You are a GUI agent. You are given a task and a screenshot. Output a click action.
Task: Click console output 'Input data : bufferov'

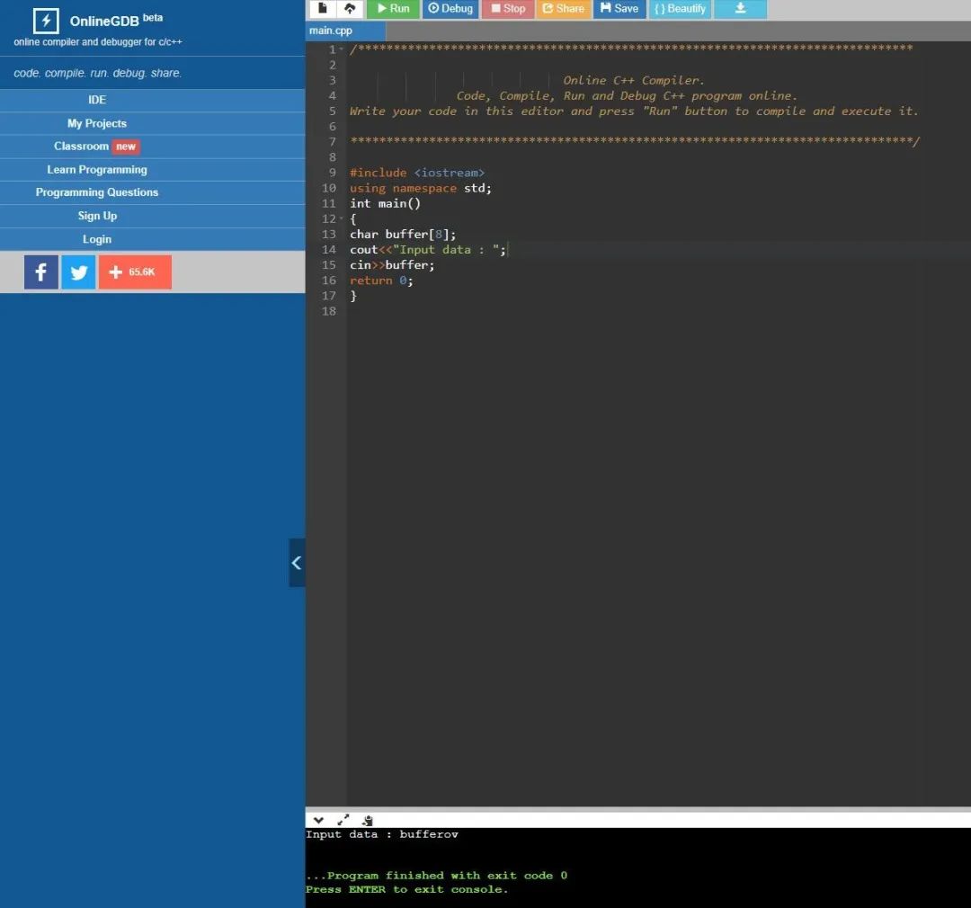pos(381,834)
